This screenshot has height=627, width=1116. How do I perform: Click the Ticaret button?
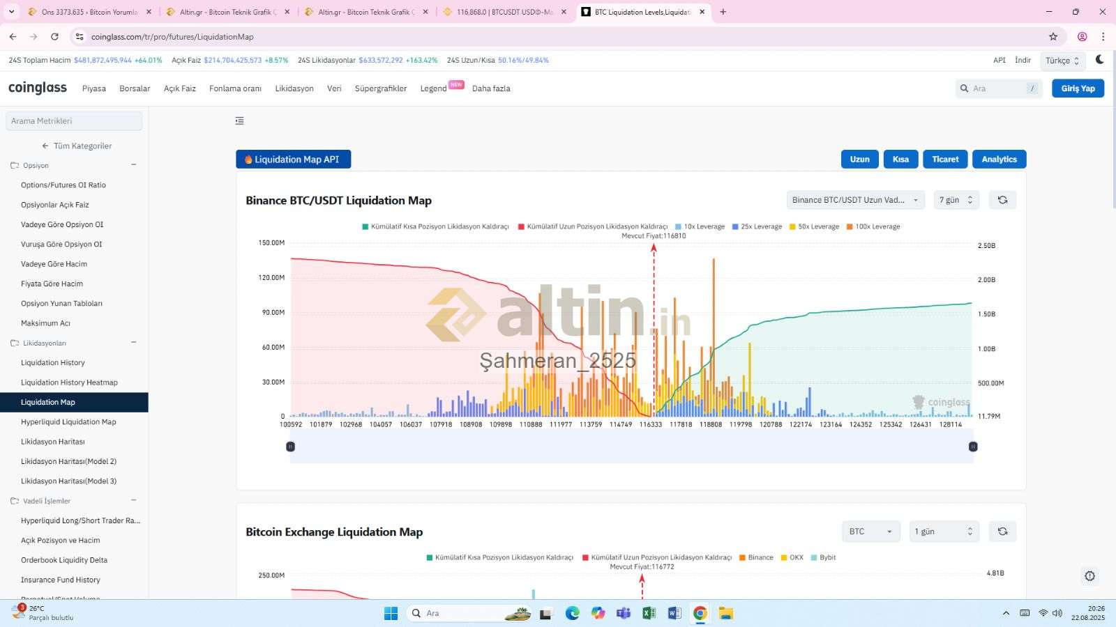coord(945,160)
